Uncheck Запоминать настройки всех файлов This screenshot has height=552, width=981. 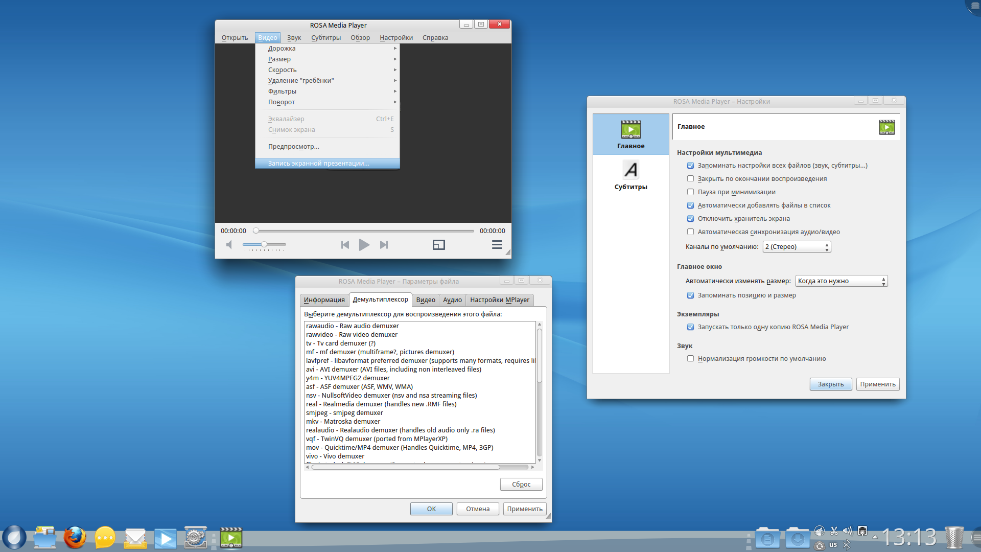(690, 166)
